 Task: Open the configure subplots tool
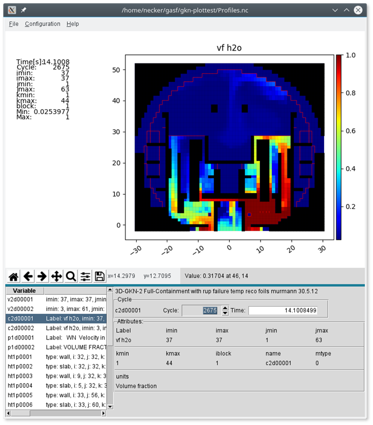coord(85,276)
